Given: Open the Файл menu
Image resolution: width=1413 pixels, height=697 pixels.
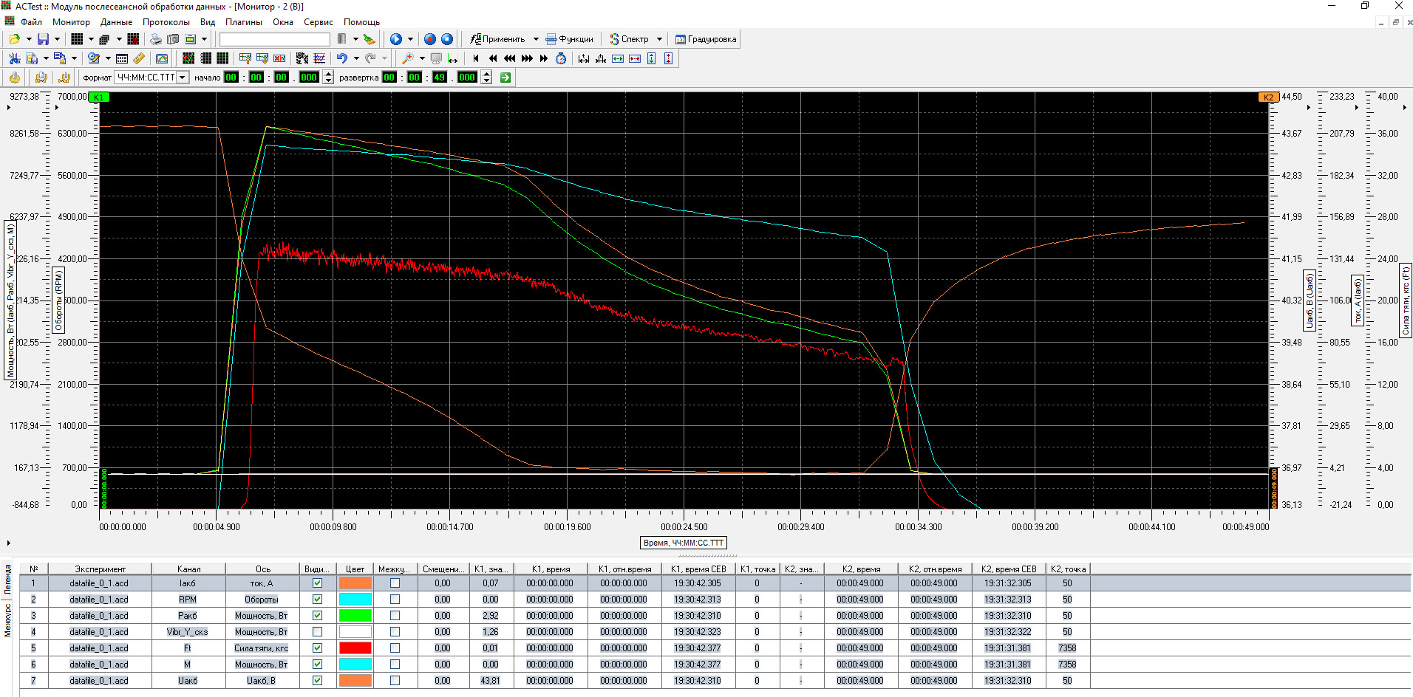Looking at the screenshot, I should tap(31, 21).
